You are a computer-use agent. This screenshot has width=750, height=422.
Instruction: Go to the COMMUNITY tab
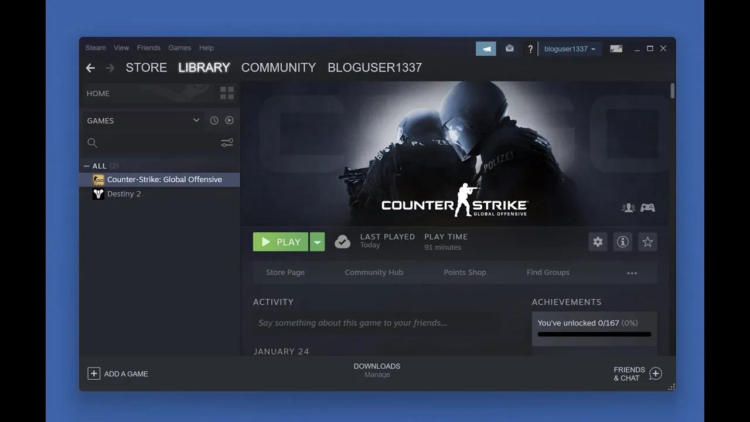click(278, 67)
